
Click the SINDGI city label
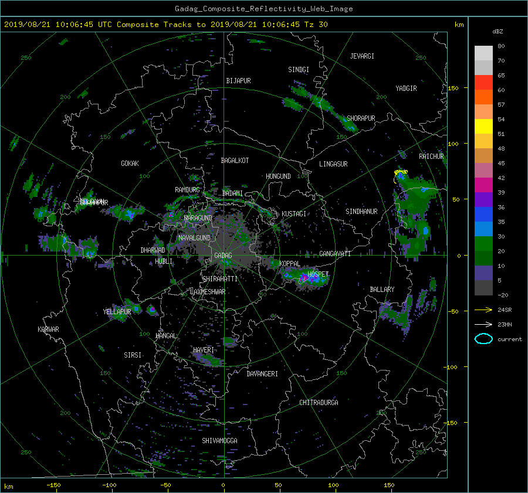coord(299,70)
